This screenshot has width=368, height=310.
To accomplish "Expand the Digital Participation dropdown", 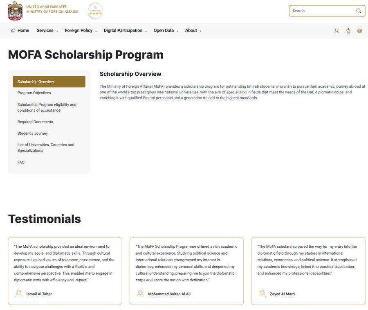I will click(126, 31).
